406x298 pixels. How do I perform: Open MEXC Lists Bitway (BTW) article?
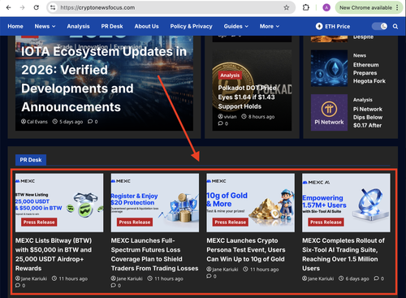[54, 254]
